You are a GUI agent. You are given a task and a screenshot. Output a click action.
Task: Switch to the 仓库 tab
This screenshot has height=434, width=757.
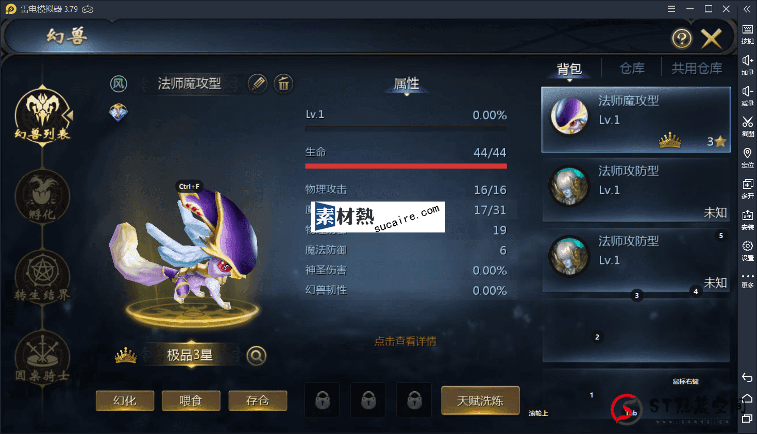coord(632,69)
